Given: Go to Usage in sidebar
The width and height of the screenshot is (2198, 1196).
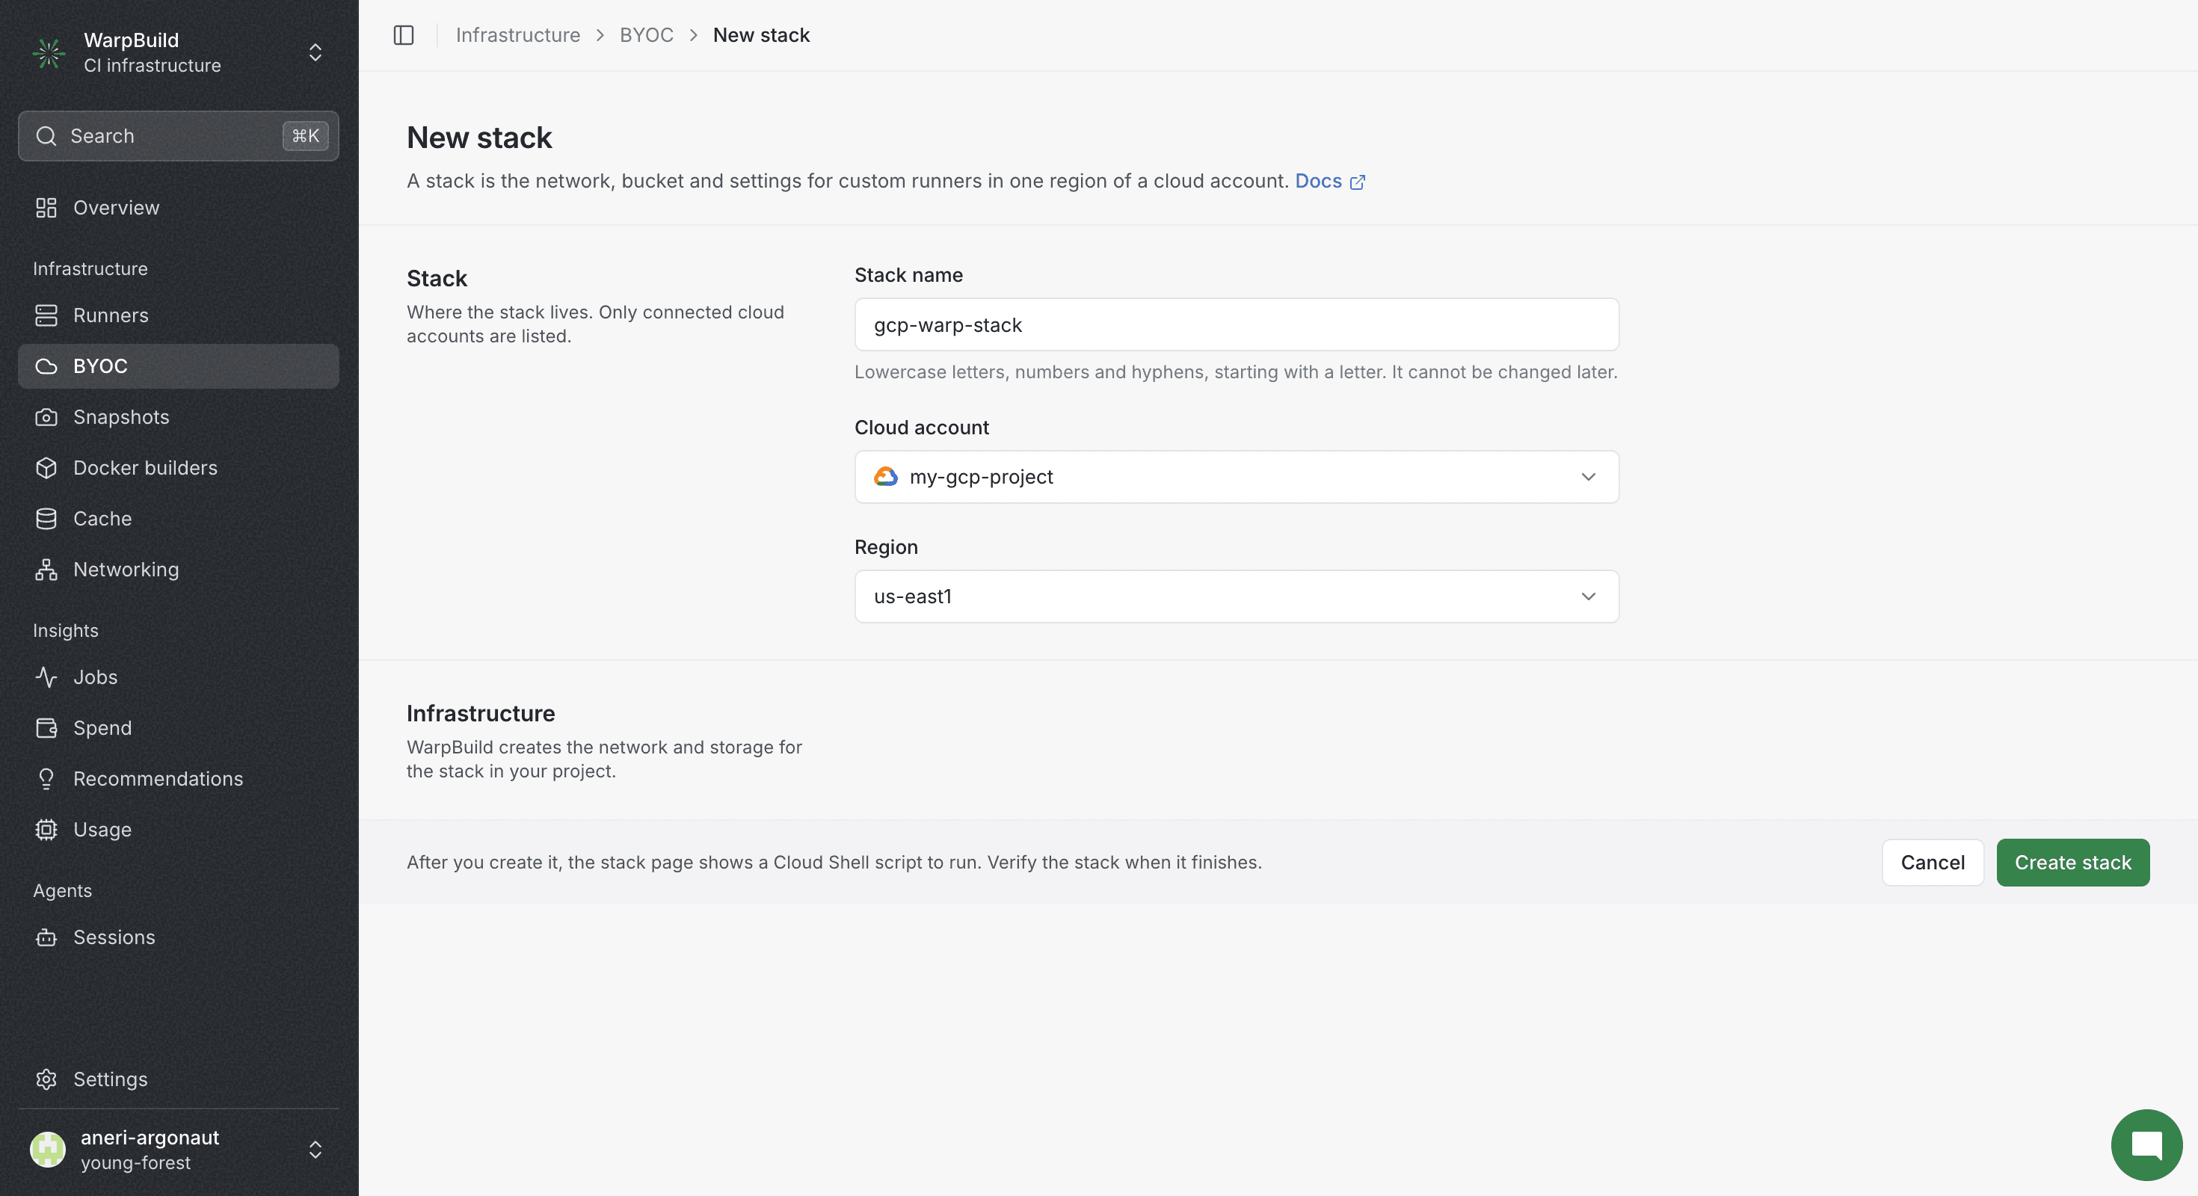Looking at the screenshot, I should 179,829.
